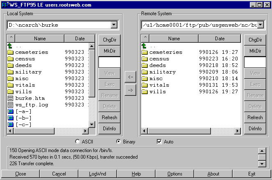The height and width of the screenshot is (180, 272).
Task: Click the burke.htm file icon
Action: pyautogui.click(x=11, y=98)
